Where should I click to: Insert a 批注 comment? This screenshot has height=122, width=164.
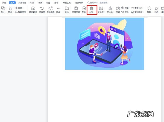click(67, 10)
